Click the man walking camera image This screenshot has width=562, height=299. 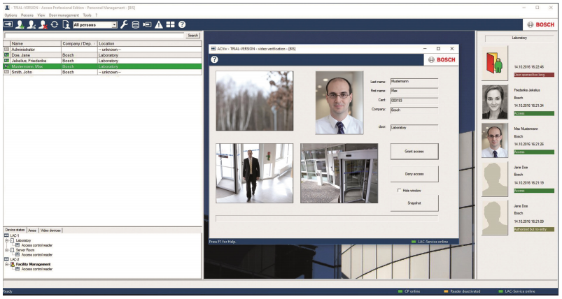tap(255, 173)
